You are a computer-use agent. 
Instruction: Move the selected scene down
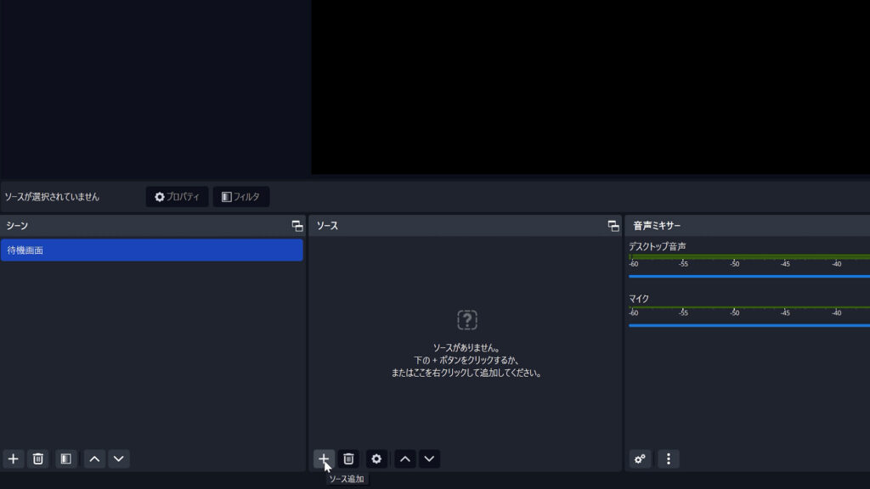pyautogui.click(x=119, y=458)
